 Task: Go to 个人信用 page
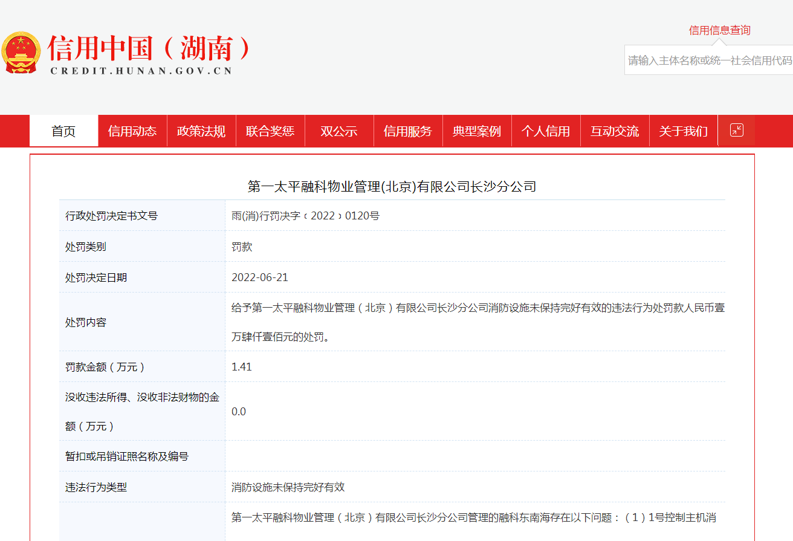click(x=546, y=131)
